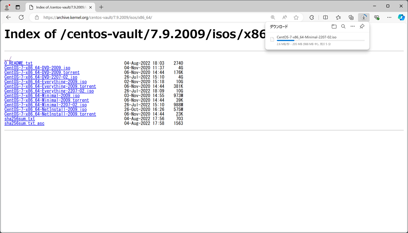The image size is (408, 233).
Task: Download CentOS-7-x86_64-NetInstall-2009.iso link
Action: pyautogui.click(x=46, y=109)
